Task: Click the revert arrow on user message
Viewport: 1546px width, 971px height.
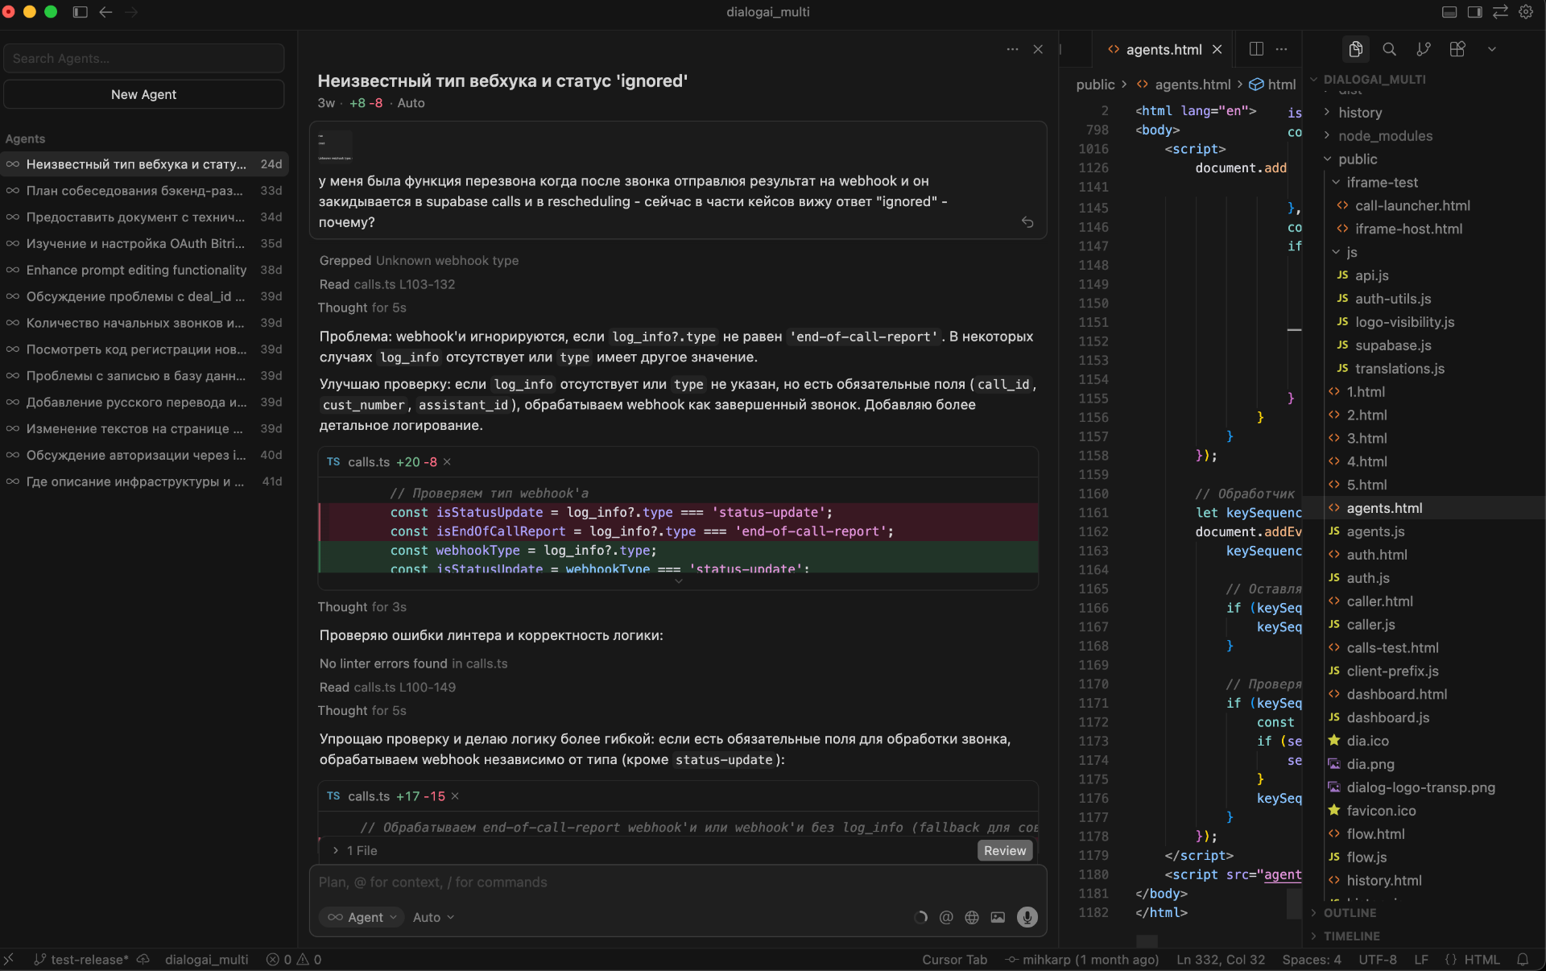Action: (1027, 222)
